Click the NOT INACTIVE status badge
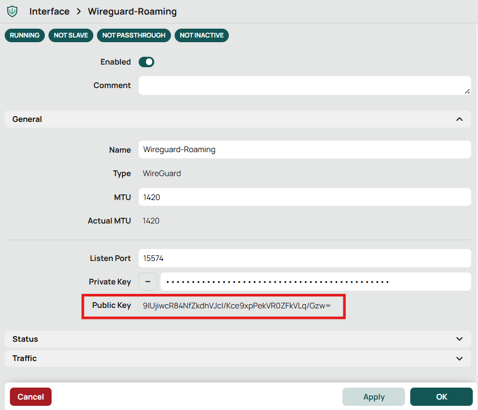478x410 pixels. tap(202, 35)
